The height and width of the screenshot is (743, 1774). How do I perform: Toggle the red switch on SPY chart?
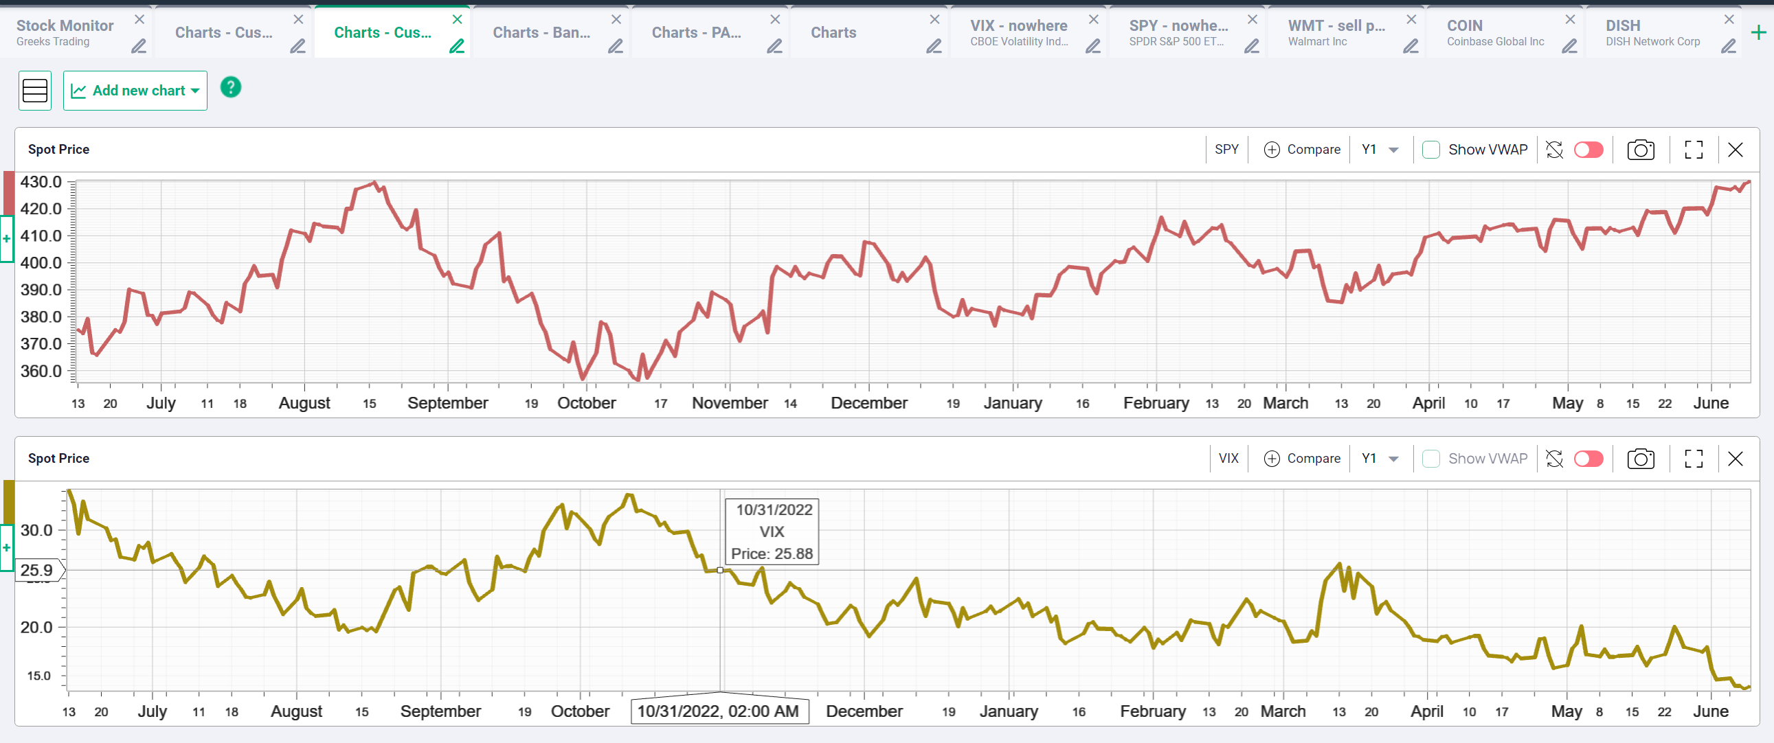pos(1588,150)
